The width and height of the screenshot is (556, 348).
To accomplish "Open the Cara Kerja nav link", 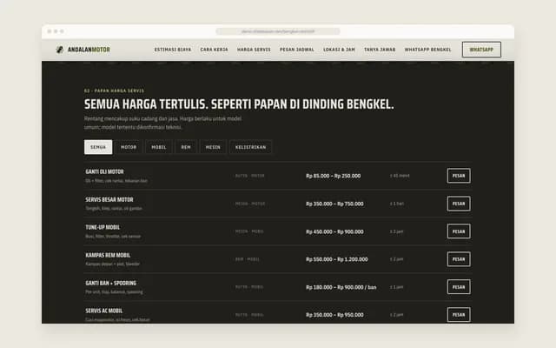I will pos(214,50).
